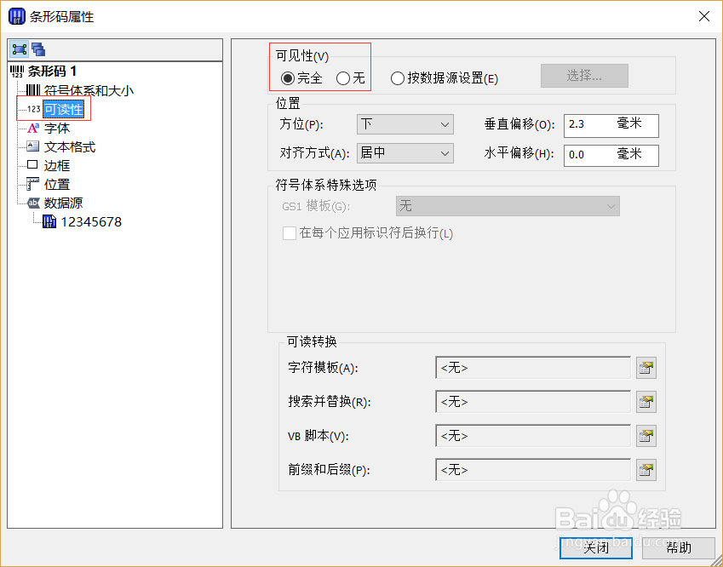Open the GS1 模板 dropdown

[x=508, y=206]
